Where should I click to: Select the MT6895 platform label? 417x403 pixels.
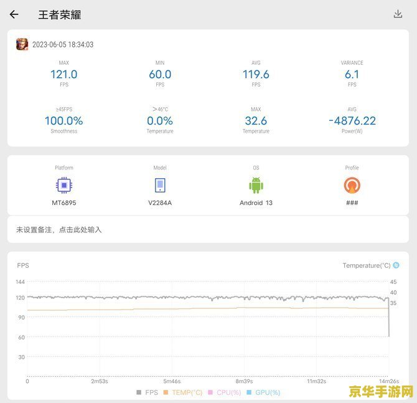pyautogui.click(x=64, y=203)
